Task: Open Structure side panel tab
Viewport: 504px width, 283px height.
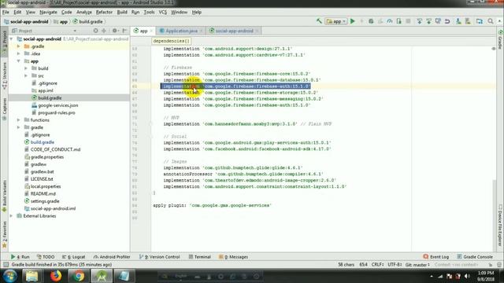Action: tap(4, 75)
